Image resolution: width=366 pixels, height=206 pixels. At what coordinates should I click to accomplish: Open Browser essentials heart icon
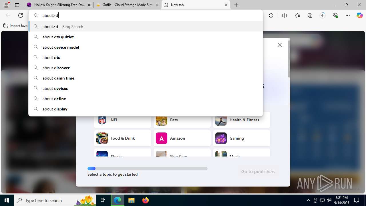tap(335, 15)
